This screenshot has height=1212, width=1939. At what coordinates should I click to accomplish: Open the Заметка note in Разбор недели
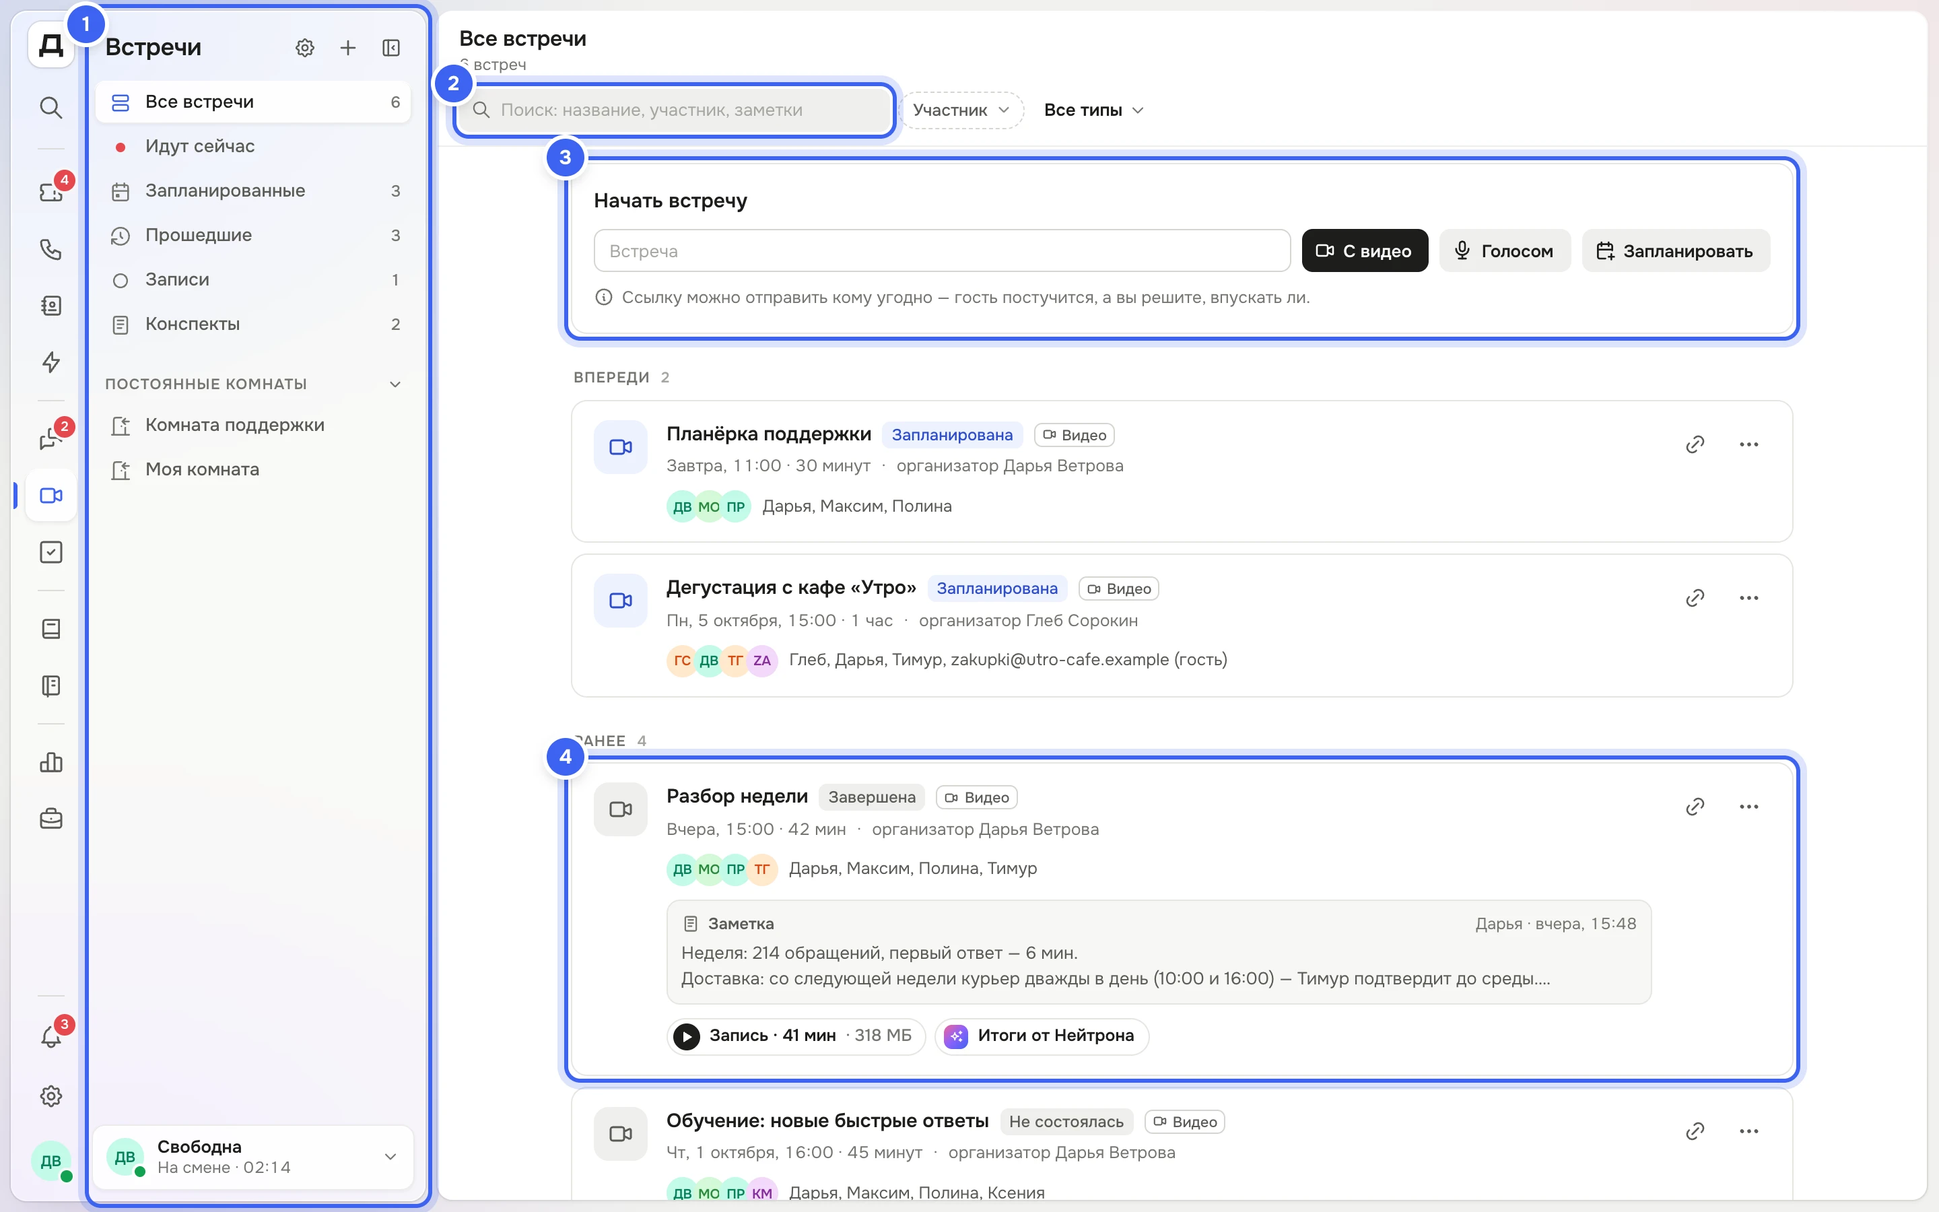(1159, 951)
